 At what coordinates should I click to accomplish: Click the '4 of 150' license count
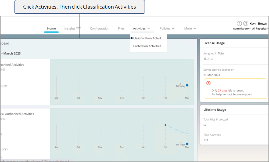(208, 59)
